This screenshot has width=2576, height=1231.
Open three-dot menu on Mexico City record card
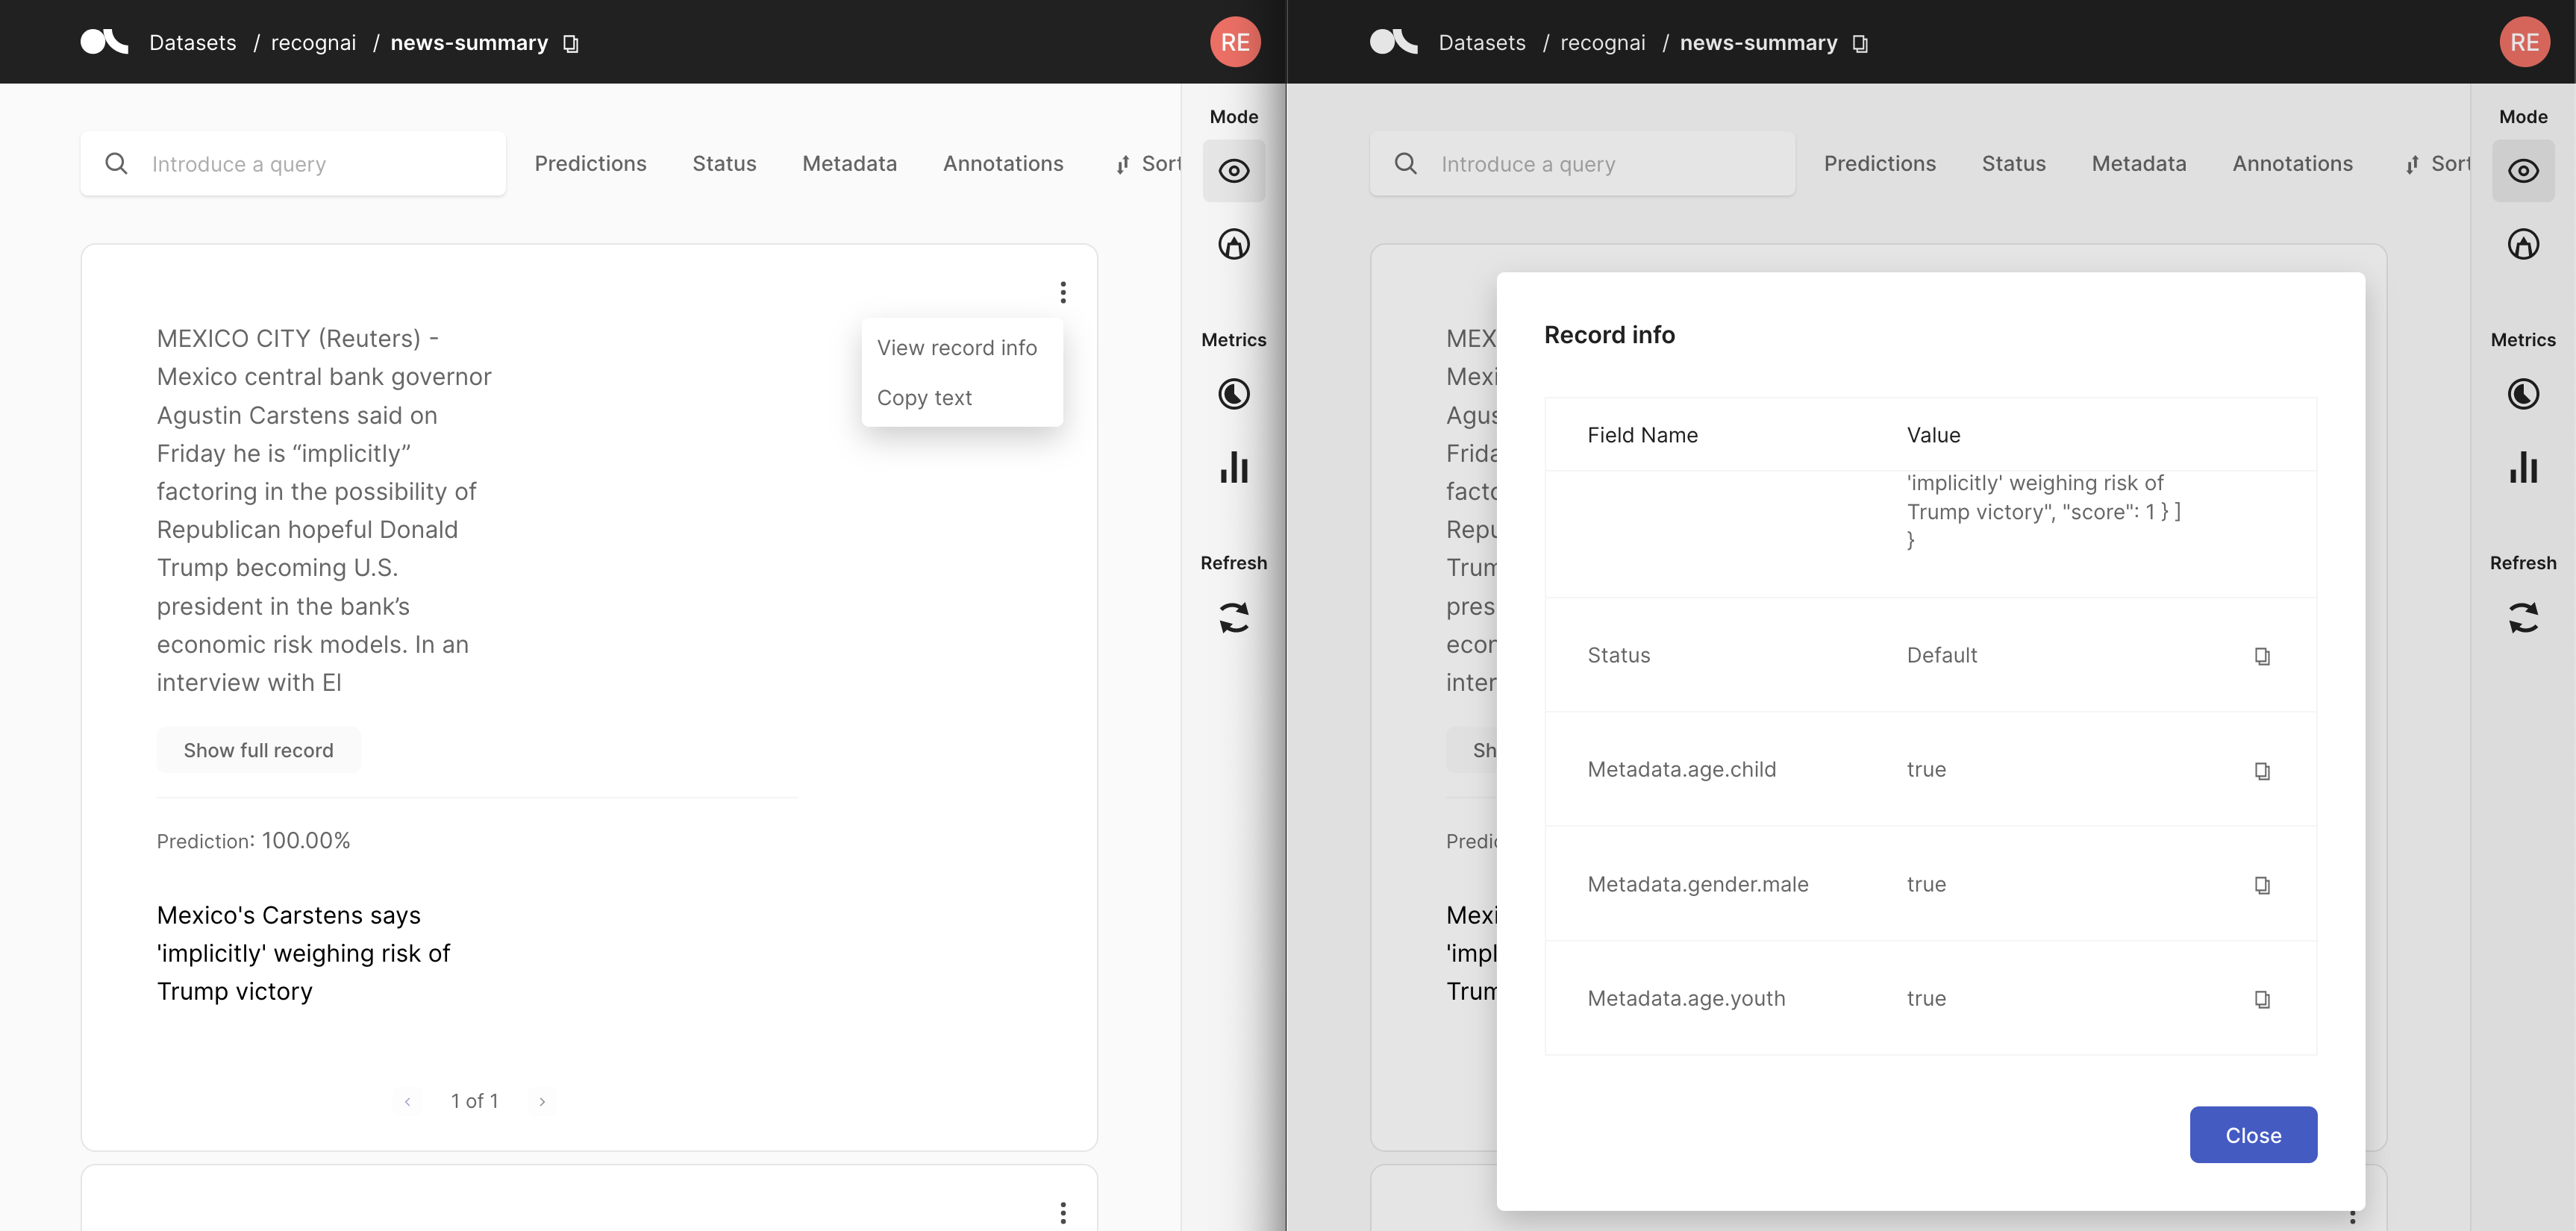(1063, 292)
